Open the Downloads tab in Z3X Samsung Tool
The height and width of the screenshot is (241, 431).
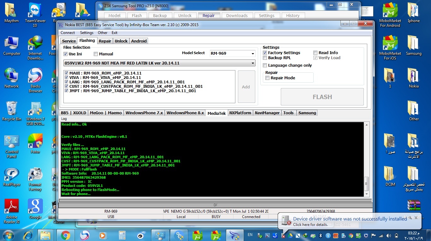237,15
